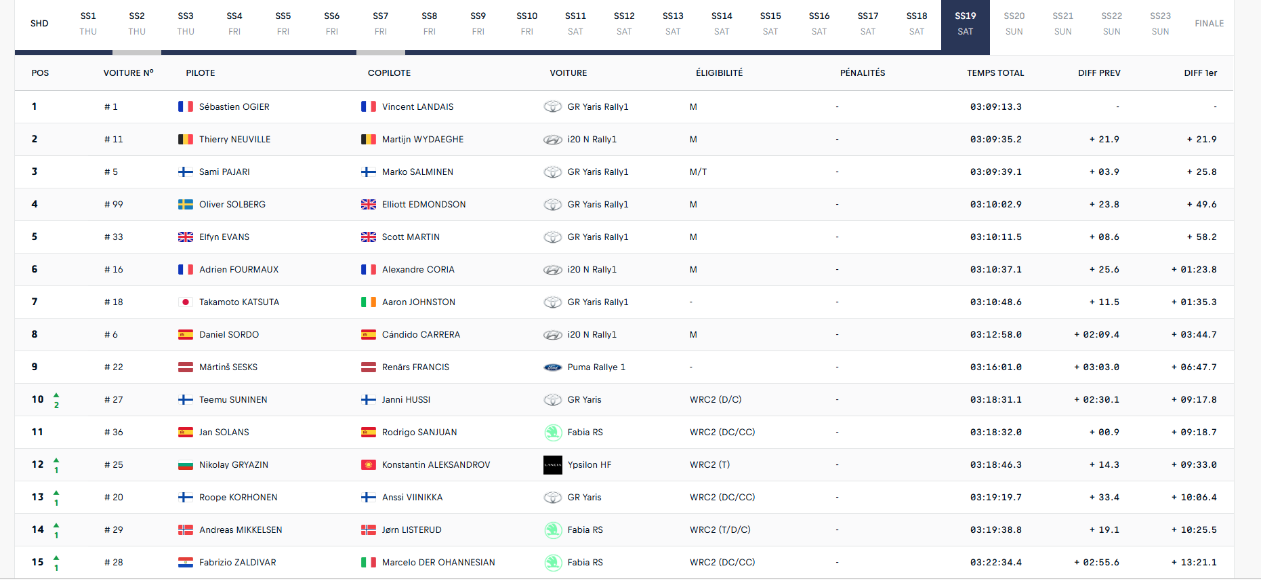Click the PÉNALITÉS column header
The image size is (1261, 581).
tap(863, 73)
